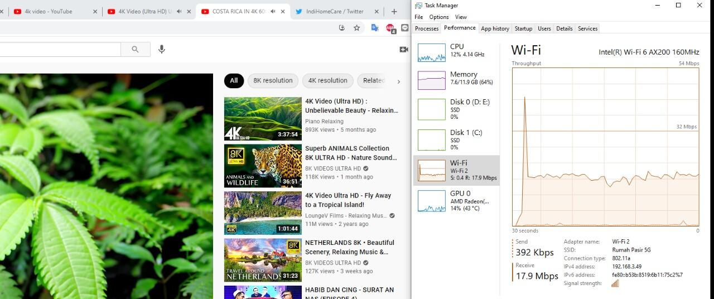Open the NETHERLANDS 8K video thumbnail
Image resolution: width=714 pixels, height=299 pixels.
coord(263,260)
